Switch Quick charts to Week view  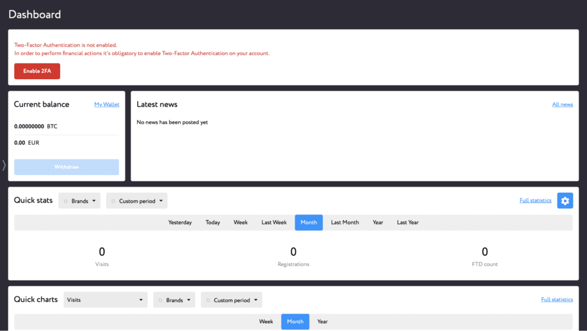266,321
